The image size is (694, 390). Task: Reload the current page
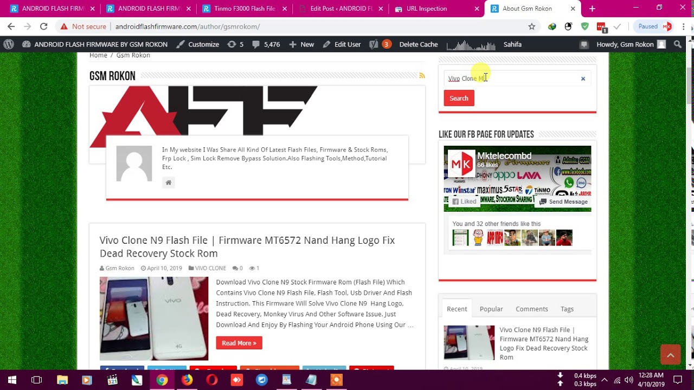pyautogui.click(x=44, y=26)
